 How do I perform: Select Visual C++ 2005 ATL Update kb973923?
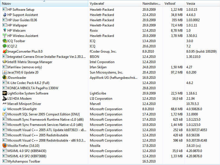[x=47, y=130]
